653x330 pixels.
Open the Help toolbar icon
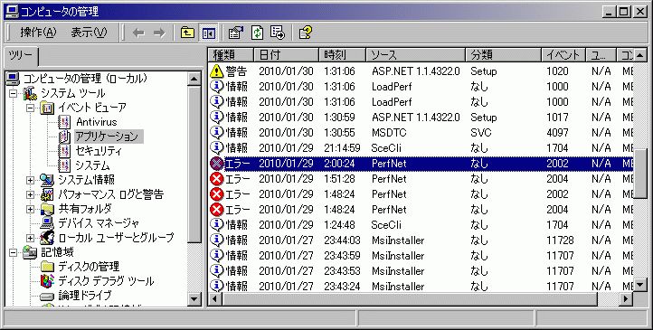click(306, 33)
